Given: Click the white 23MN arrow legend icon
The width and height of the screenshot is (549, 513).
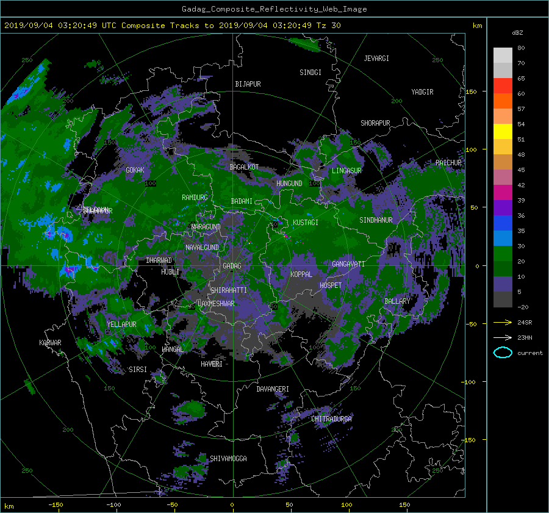Looking at the screenshot, I should pyautogui.click(x=503, y=337).
